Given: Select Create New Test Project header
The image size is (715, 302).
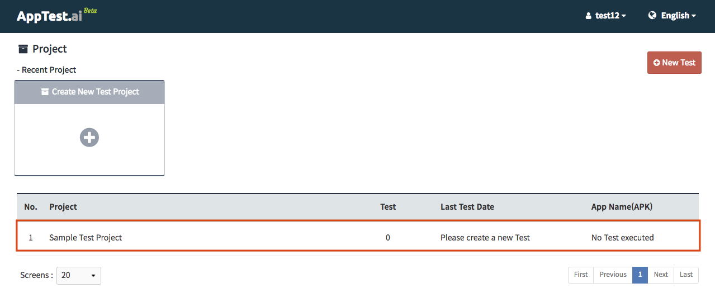Looking at the screenshot, I should (x=89, y=92).
